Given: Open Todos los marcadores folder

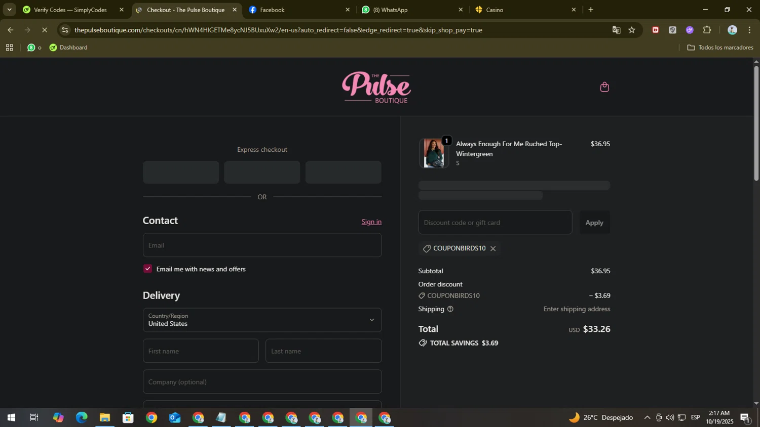Looking at the screenshot, I should tap(720, 48).
